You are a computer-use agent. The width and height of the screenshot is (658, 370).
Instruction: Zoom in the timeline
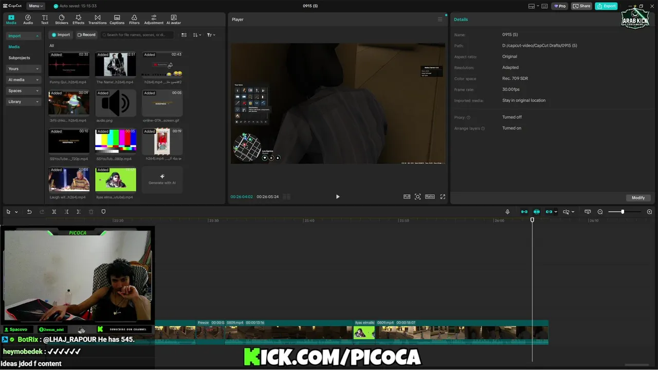tap(649, 212)
